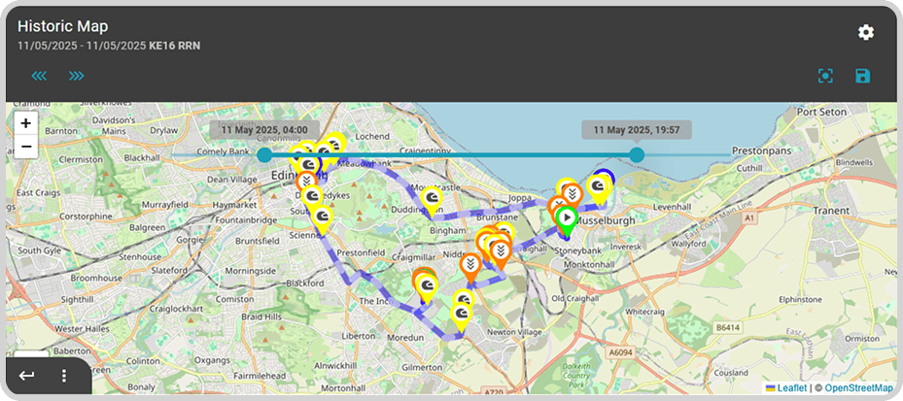Image resolution: width=903 pixels, height=401 pixels.
Task: Click the green play marker near Musselburgh
Action: click(x=567, y=218)
